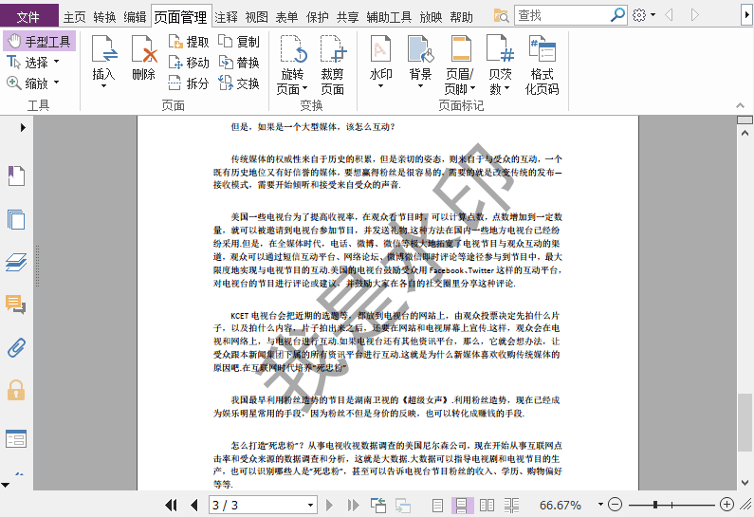Open the Bookmarks side panel
The height and width of the screenshot is (517, 754).
(x=16, y=176)
